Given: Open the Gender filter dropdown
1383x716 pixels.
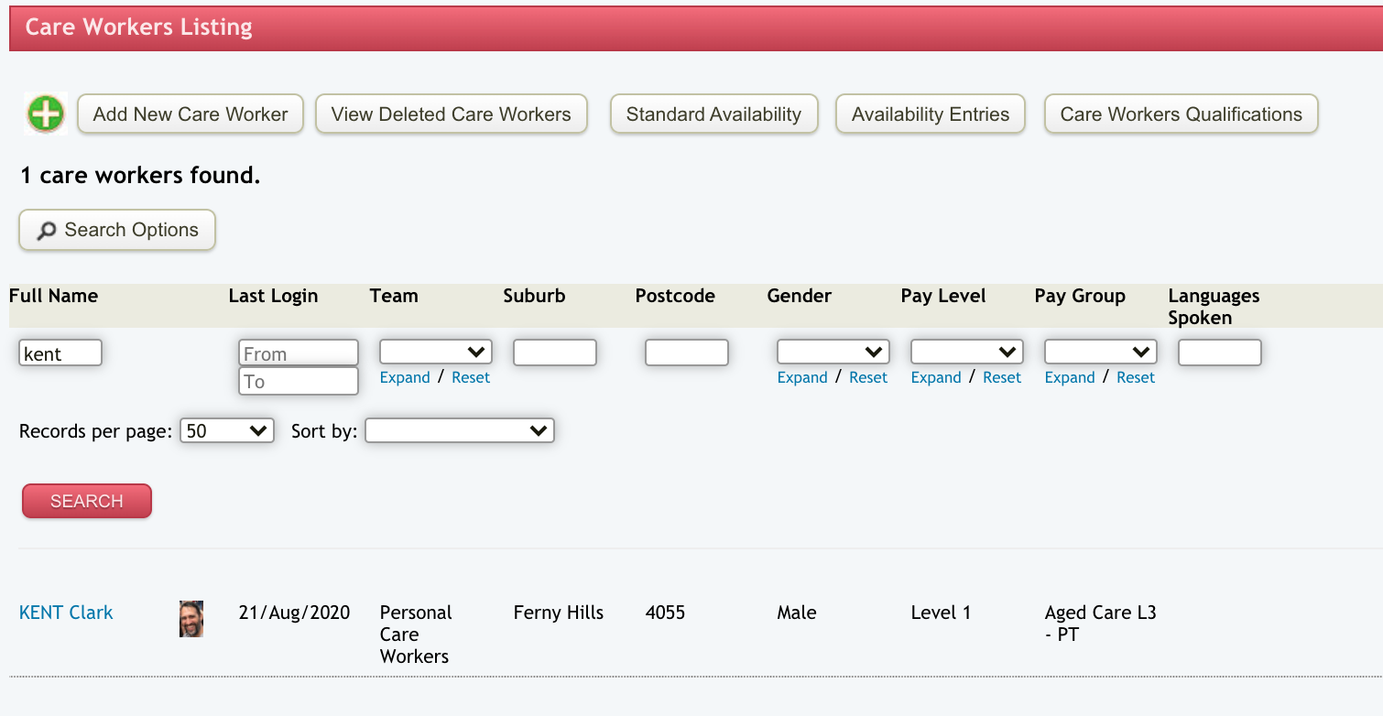Looking at the screenshot, I should (x=833, y=352).
